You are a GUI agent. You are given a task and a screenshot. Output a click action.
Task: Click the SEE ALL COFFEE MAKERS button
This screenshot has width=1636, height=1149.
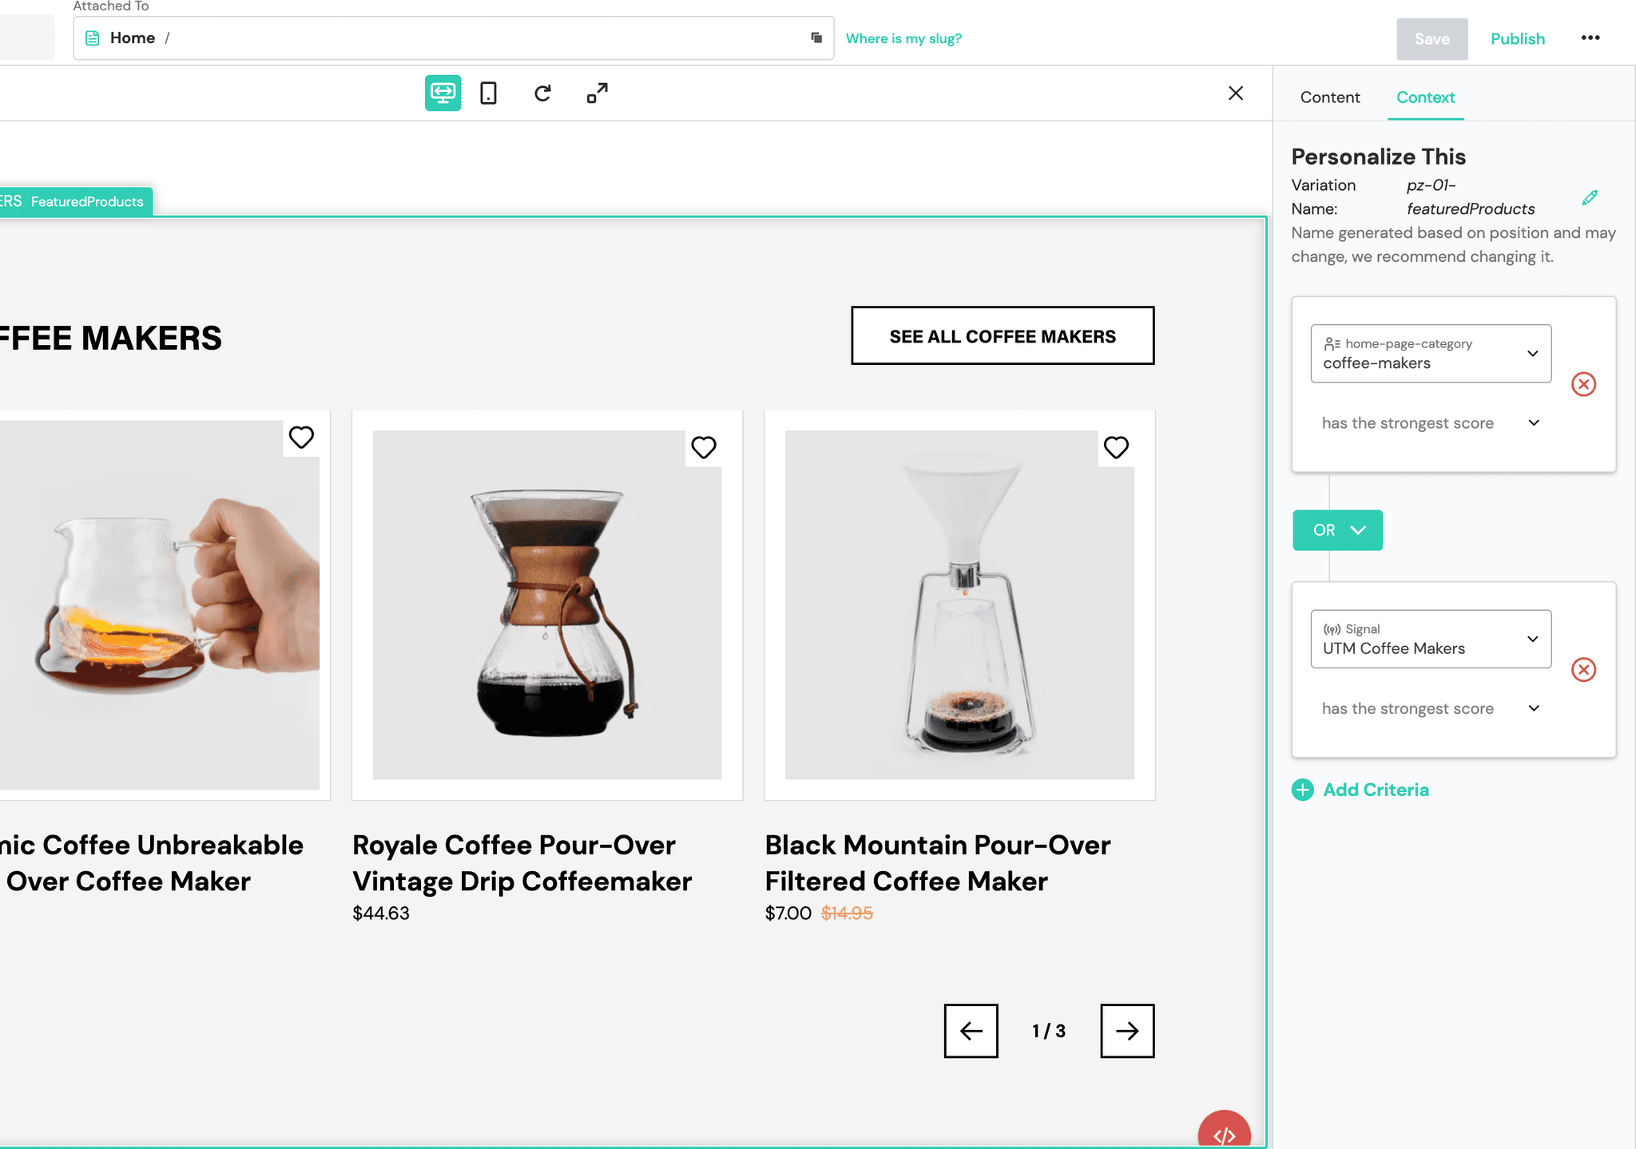[x=1003, y=335]
